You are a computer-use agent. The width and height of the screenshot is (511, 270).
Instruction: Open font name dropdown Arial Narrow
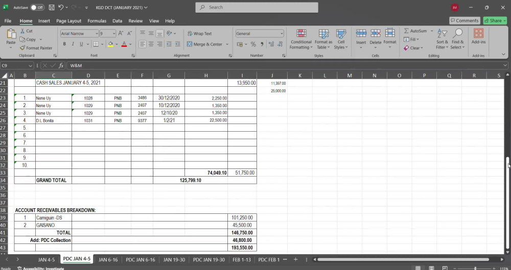click(x=97, y=34)
